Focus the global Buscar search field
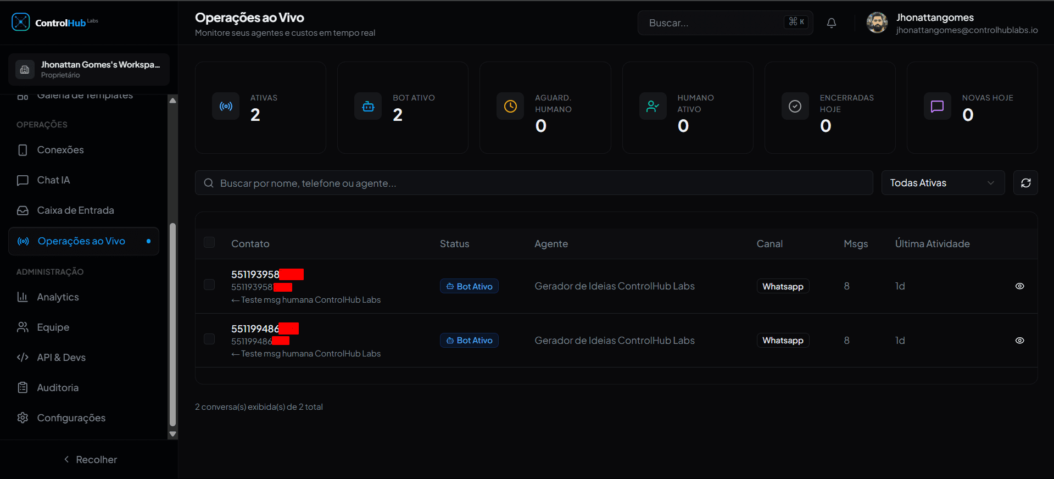This screenshot has width=1054, height=479. click(725, 23)
